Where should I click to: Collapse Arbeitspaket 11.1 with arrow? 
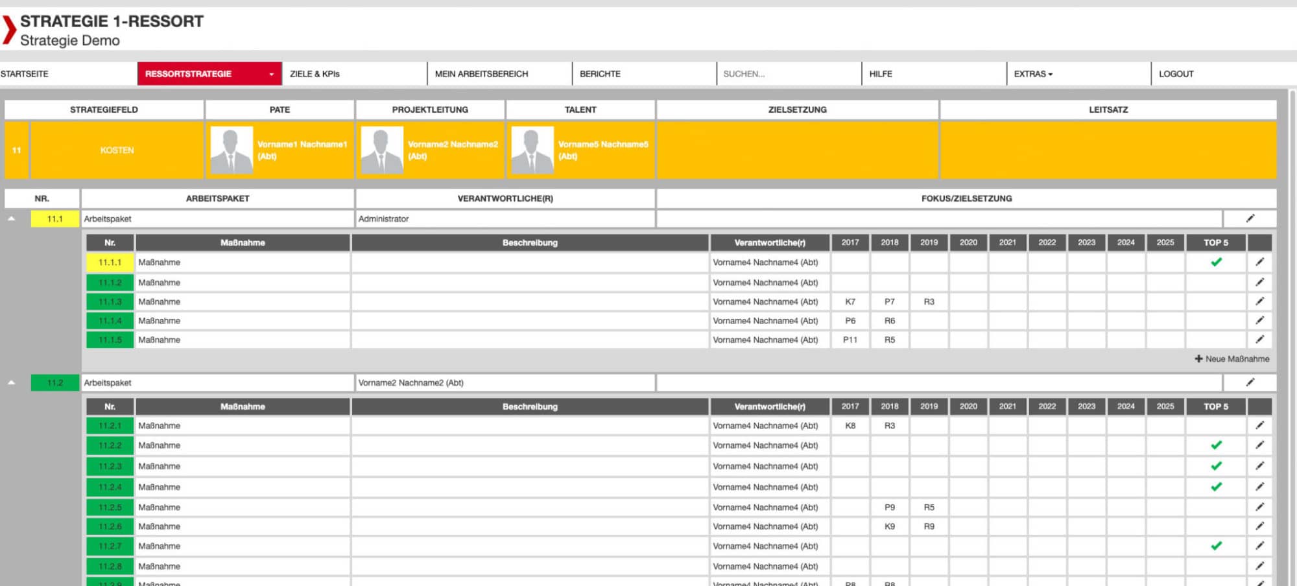pos(12,218)
